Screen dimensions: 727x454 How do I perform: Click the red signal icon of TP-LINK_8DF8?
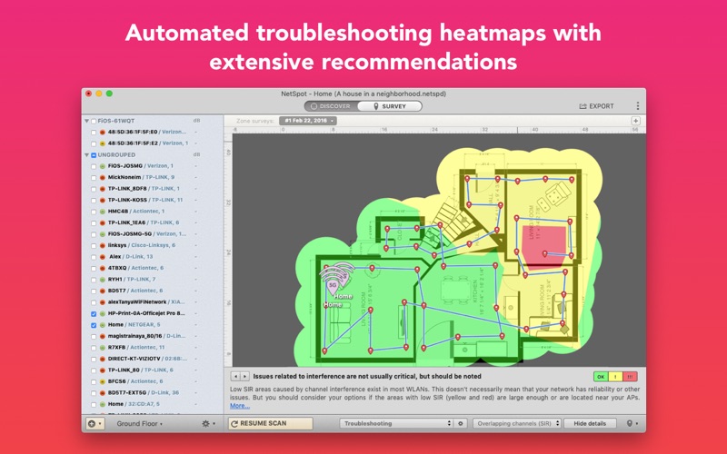[103, 189]
